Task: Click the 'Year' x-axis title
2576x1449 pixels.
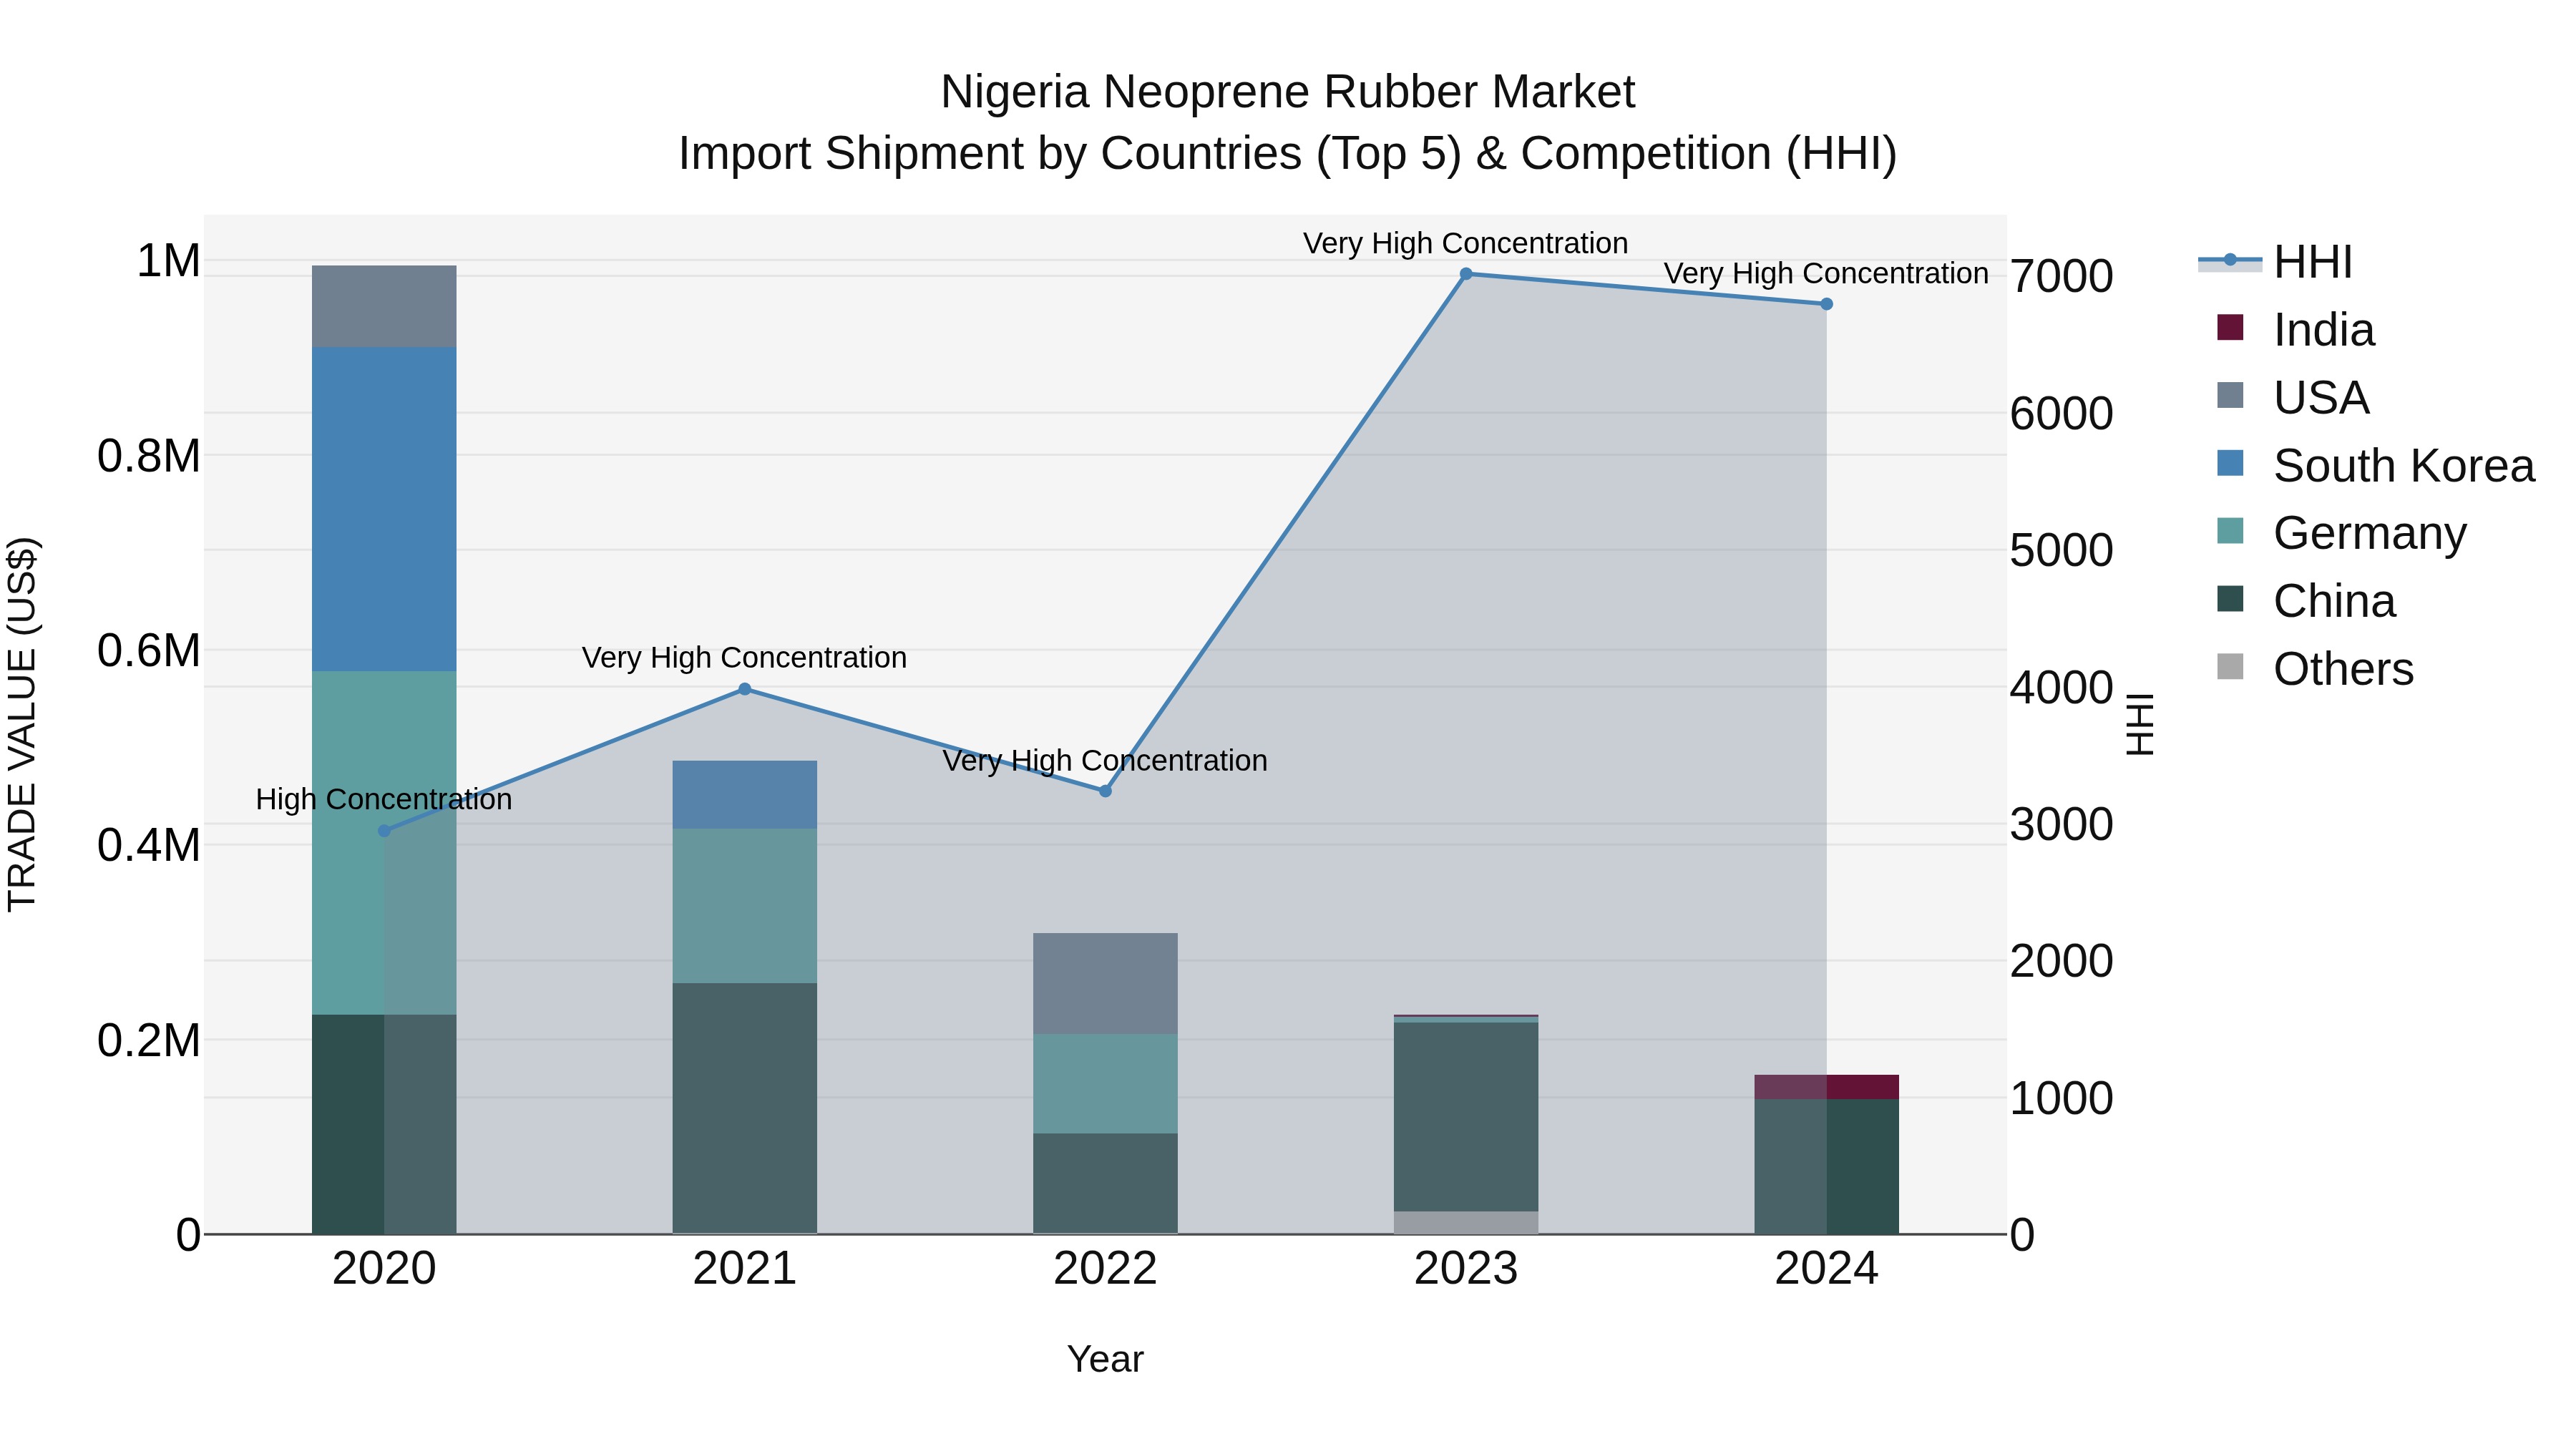Action: 1105,1360
